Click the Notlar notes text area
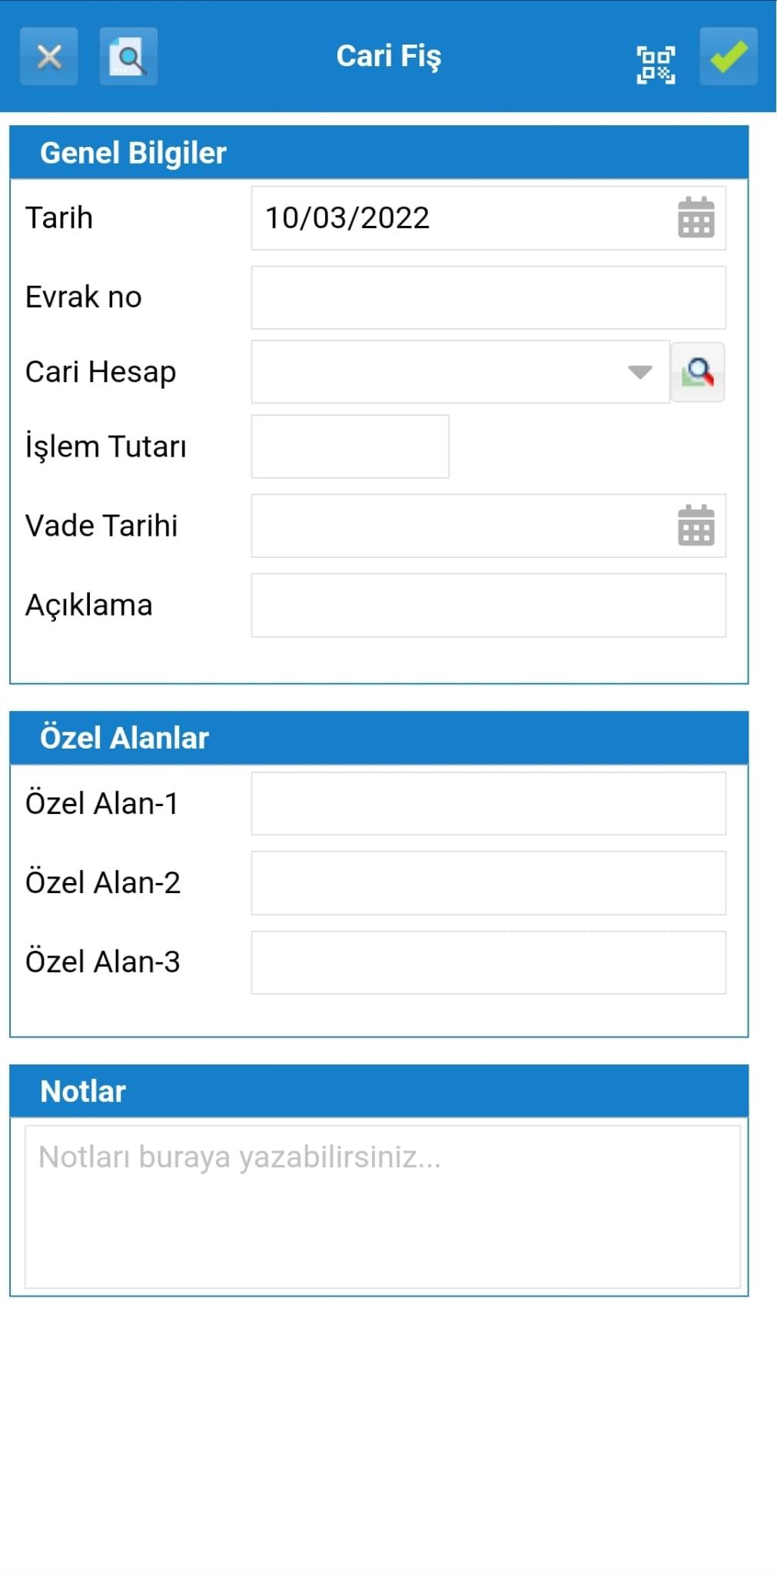This screenshot has width=777, height=1574. [383, 1207]
